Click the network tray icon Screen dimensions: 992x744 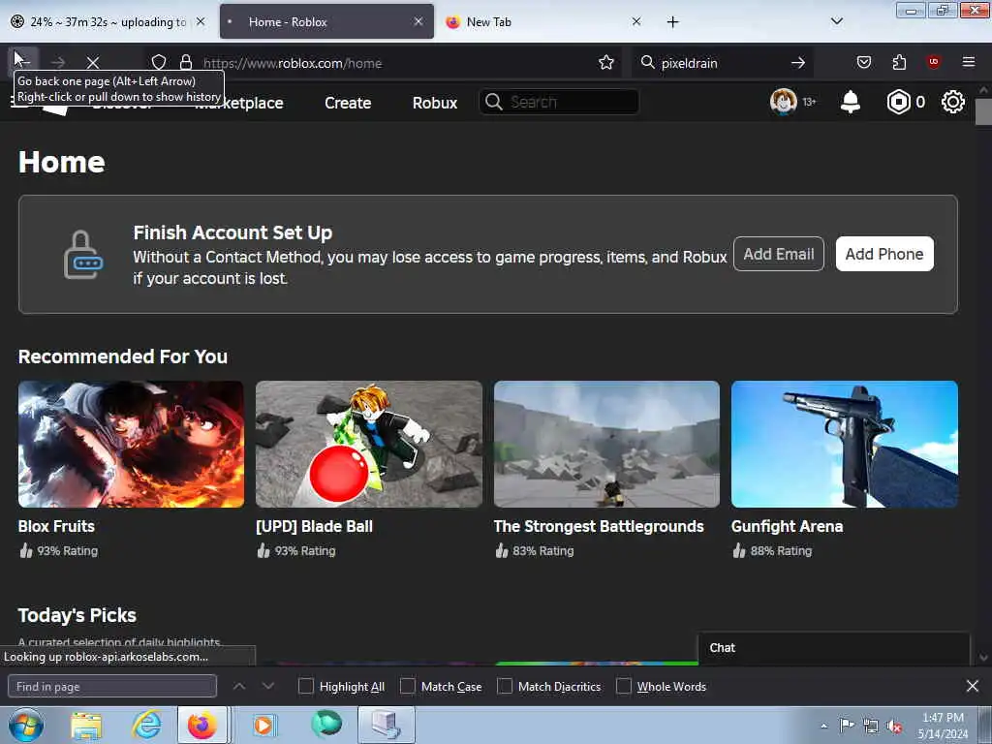[871, 727]
